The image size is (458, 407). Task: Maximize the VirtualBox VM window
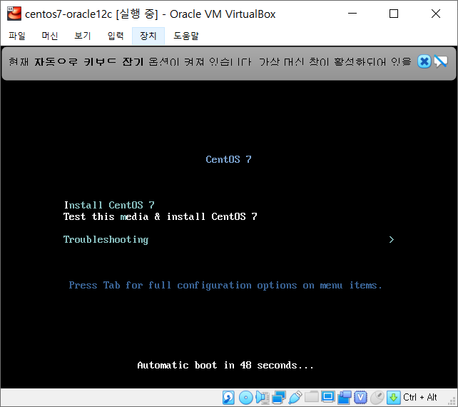click(x=394, y=14)
